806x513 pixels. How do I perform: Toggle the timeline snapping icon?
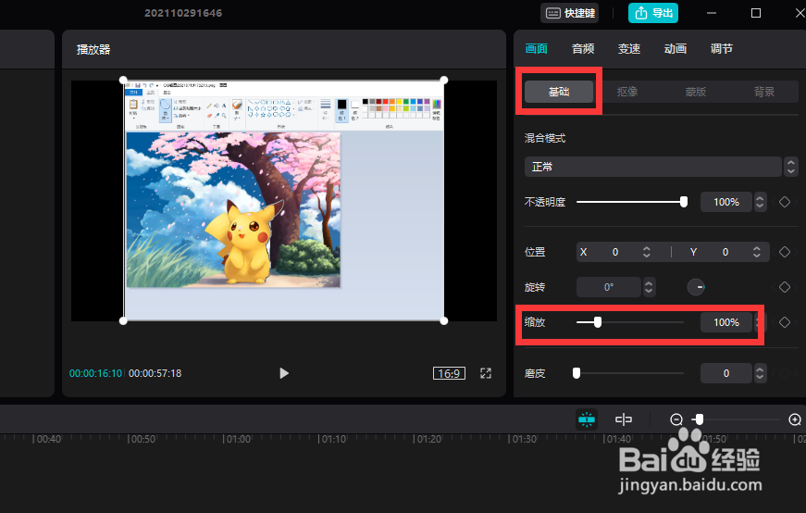pos(587,419)
